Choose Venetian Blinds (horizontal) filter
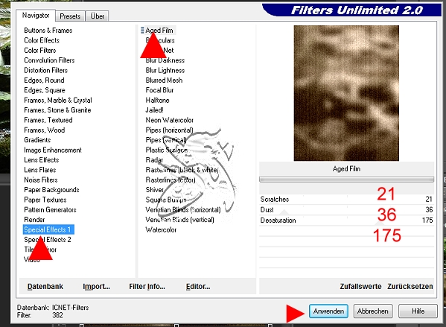Viewport: 446px width, 327px height. (x=183, y=209)
